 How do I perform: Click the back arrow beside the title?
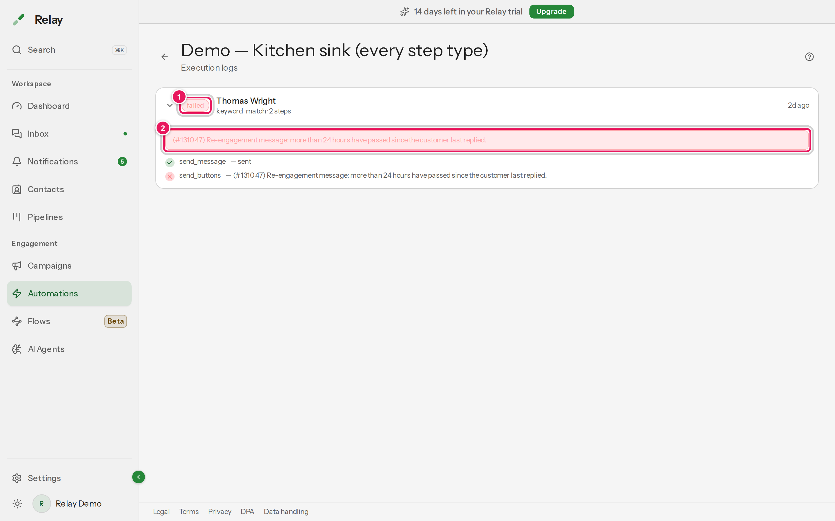[x=165, y=57]
